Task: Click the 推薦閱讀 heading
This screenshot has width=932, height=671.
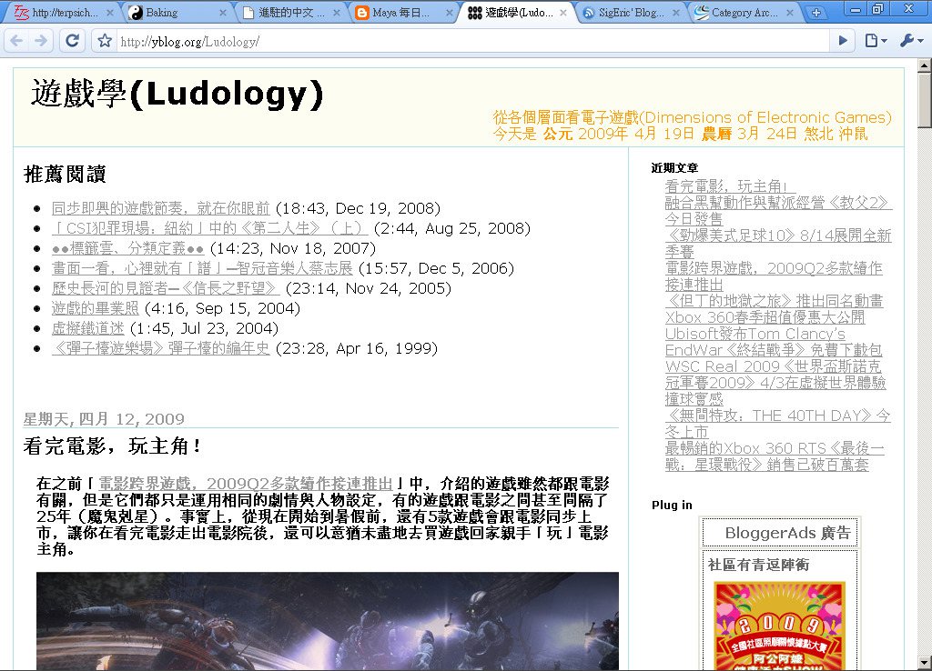Action: point(65,174)
